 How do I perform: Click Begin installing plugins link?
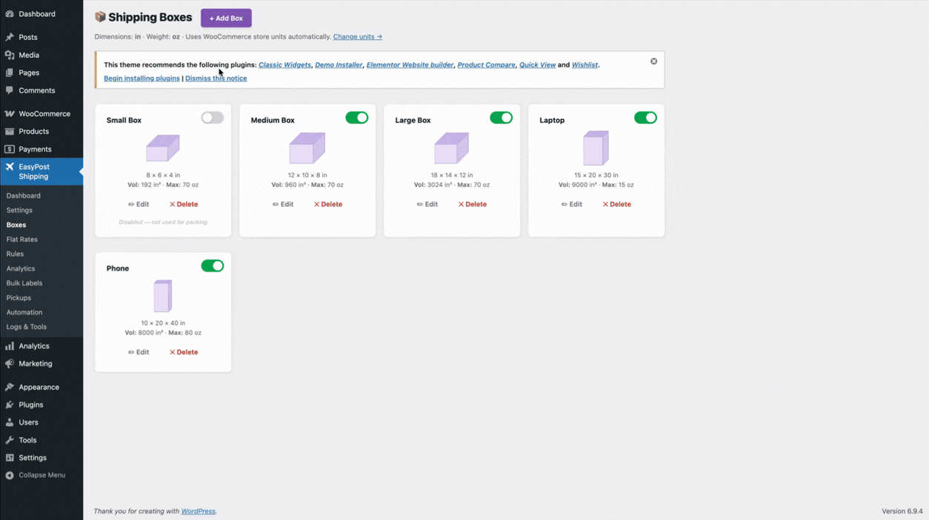pyautogui.click(x=141, y=78)
